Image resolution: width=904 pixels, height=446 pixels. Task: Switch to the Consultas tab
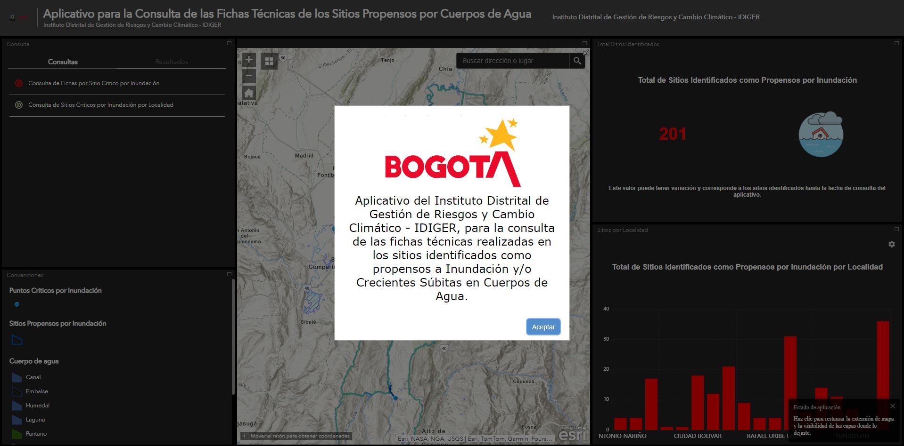(63, 62)
